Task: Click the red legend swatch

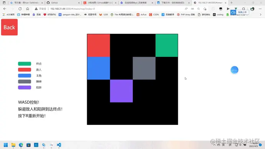Action: point(25,70)
